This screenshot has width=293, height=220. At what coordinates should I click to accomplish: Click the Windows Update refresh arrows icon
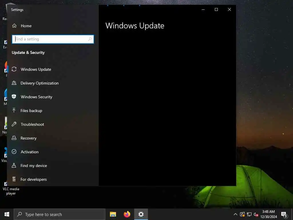click(14, 69)
